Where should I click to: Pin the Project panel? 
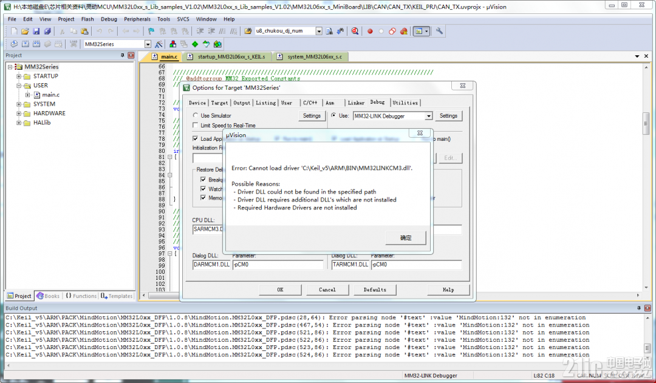[123, 55]
